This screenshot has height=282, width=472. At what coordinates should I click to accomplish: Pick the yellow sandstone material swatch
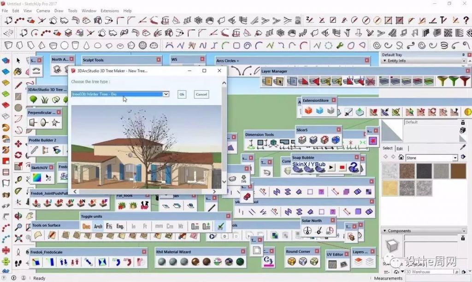[389, 188]
